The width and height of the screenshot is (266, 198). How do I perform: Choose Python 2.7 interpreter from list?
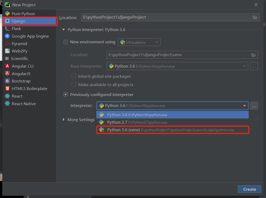pos(172,122)
